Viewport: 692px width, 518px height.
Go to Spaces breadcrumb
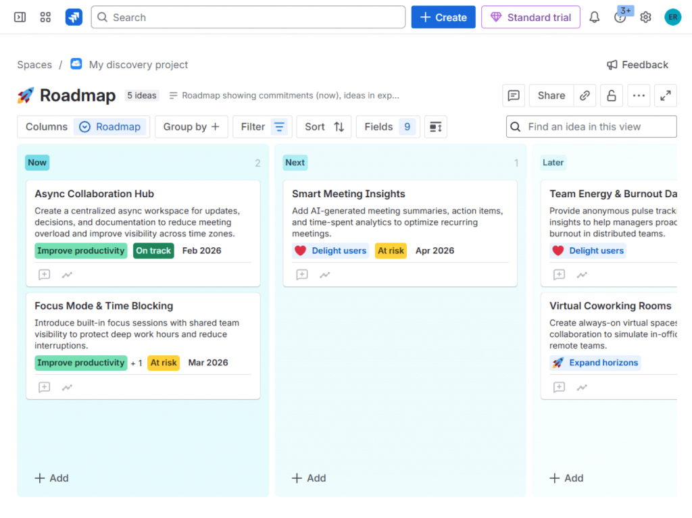click(34, 65)
